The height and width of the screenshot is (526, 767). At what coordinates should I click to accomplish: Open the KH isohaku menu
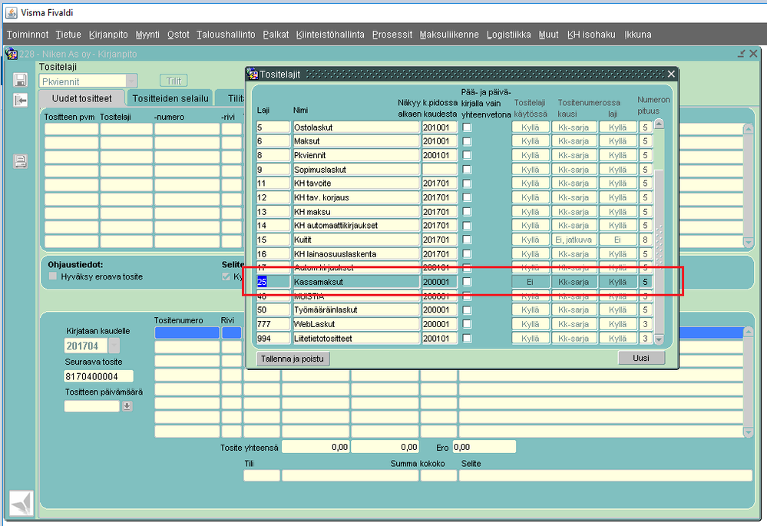coord(591,35)
